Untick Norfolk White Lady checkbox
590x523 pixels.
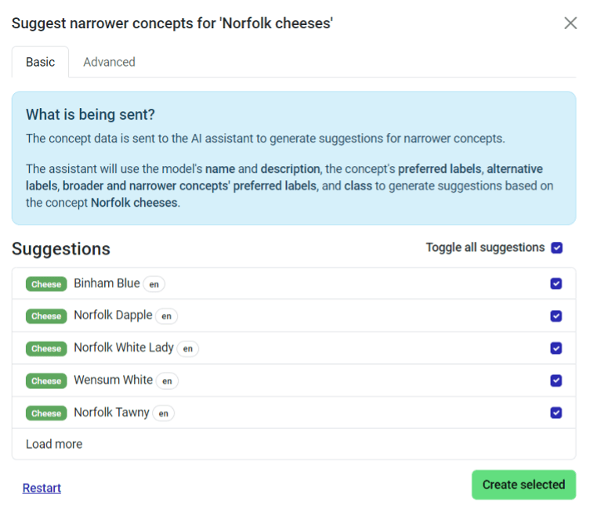(x=556, y=348)
